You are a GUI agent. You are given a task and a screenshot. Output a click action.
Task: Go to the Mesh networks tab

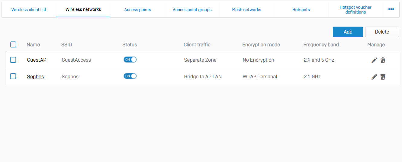(246, 10)
